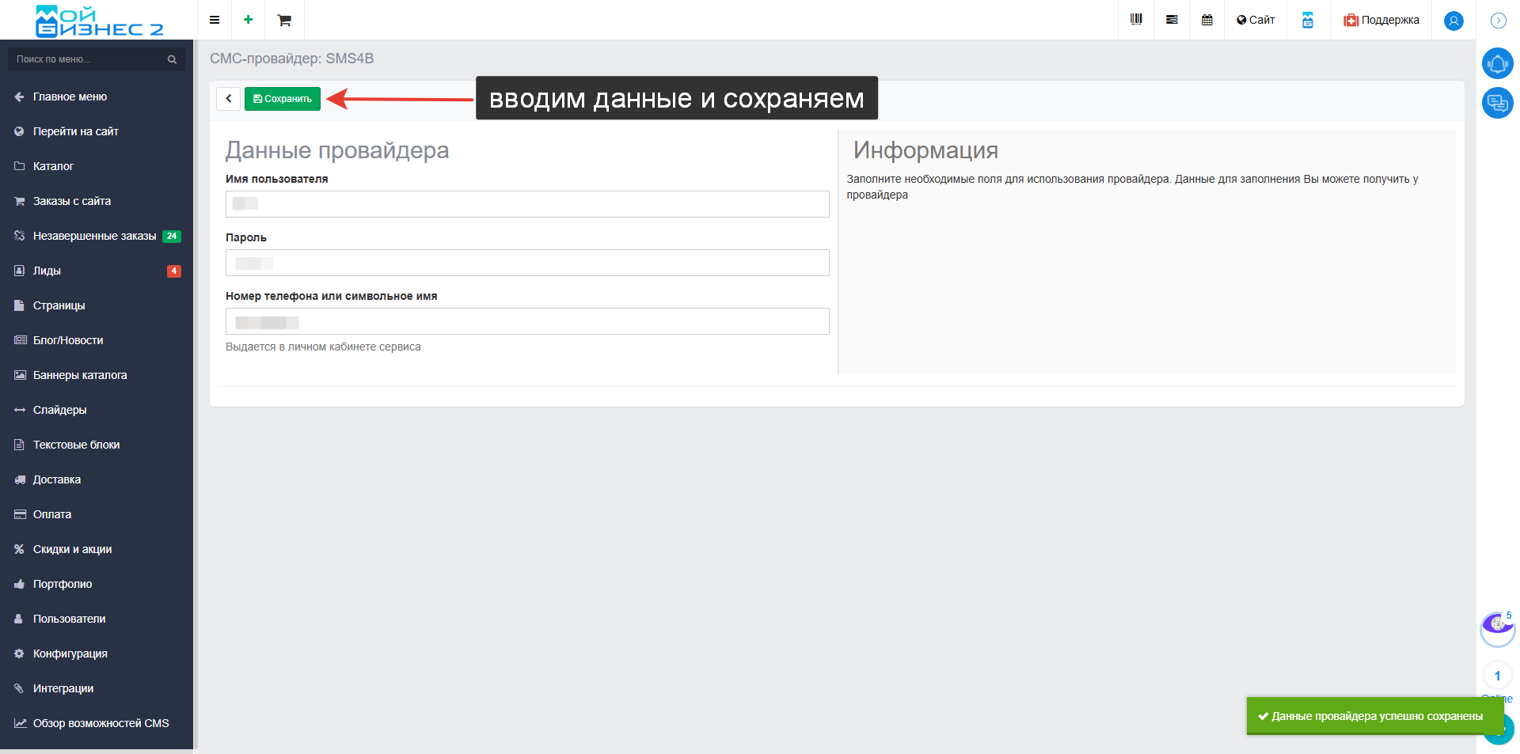This screenshot has height=754, width=1520.
Task: Click the search magnifier in menu search
Action: [x=172, y=59]
